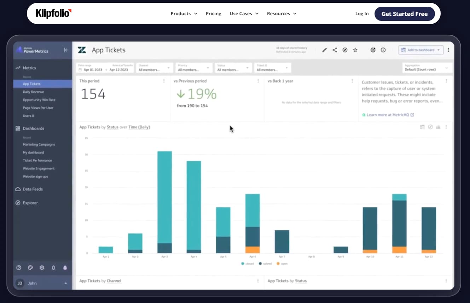
Task: Toggle the solved legend series
Action: click(x=266, y=264)
